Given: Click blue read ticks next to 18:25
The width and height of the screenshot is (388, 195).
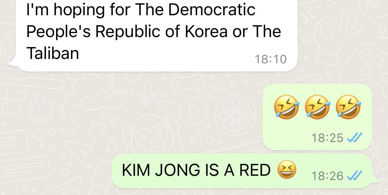Looking at the screenshot, I should click(355, 137).
